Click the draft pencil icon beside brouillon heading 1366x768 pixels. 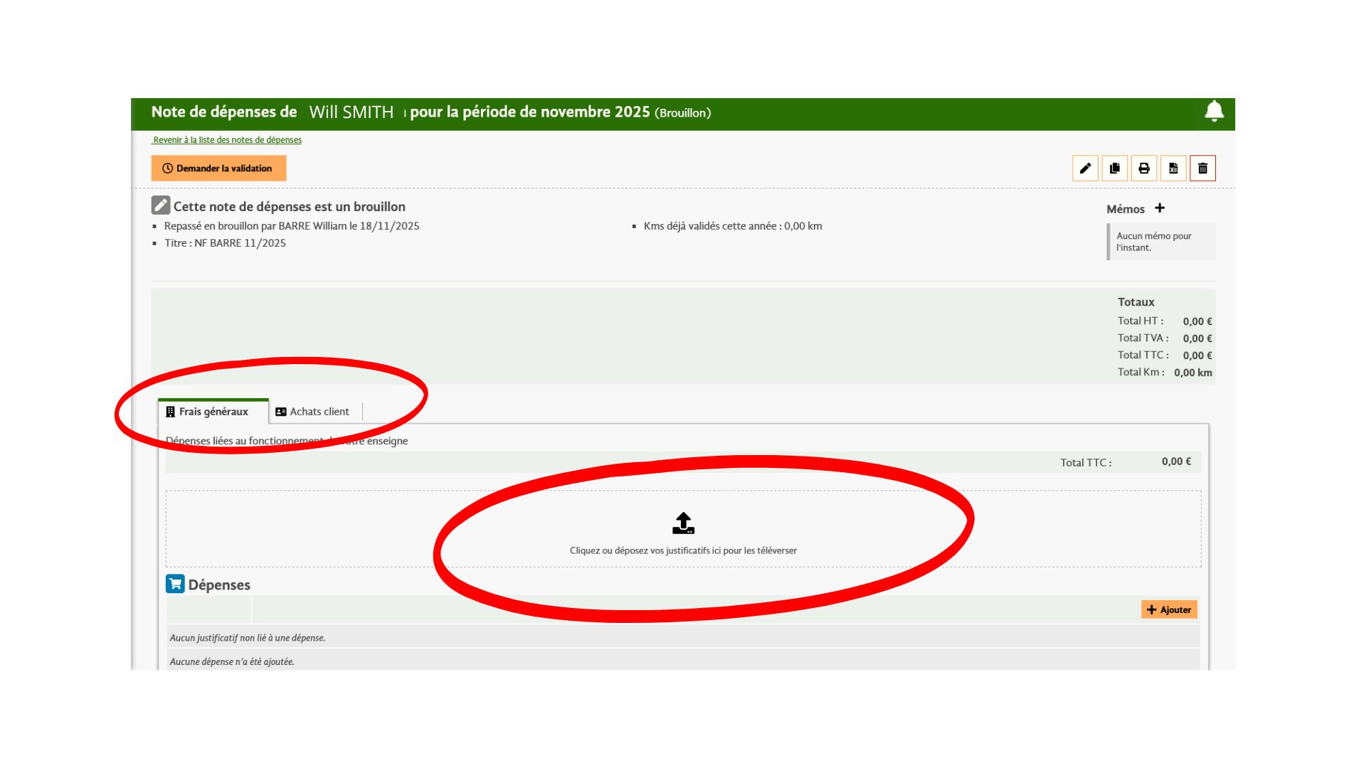161,206
